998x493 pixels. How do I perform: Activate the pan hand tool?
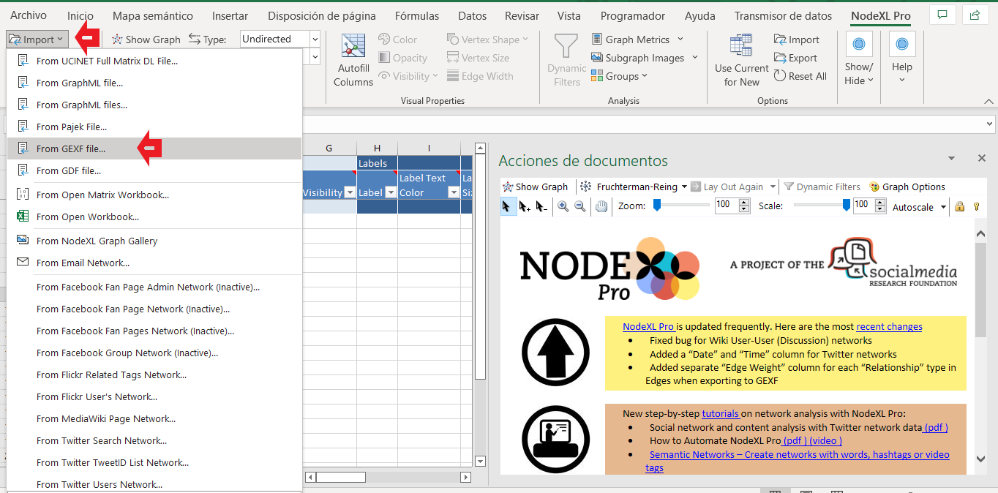click(601, 207)
